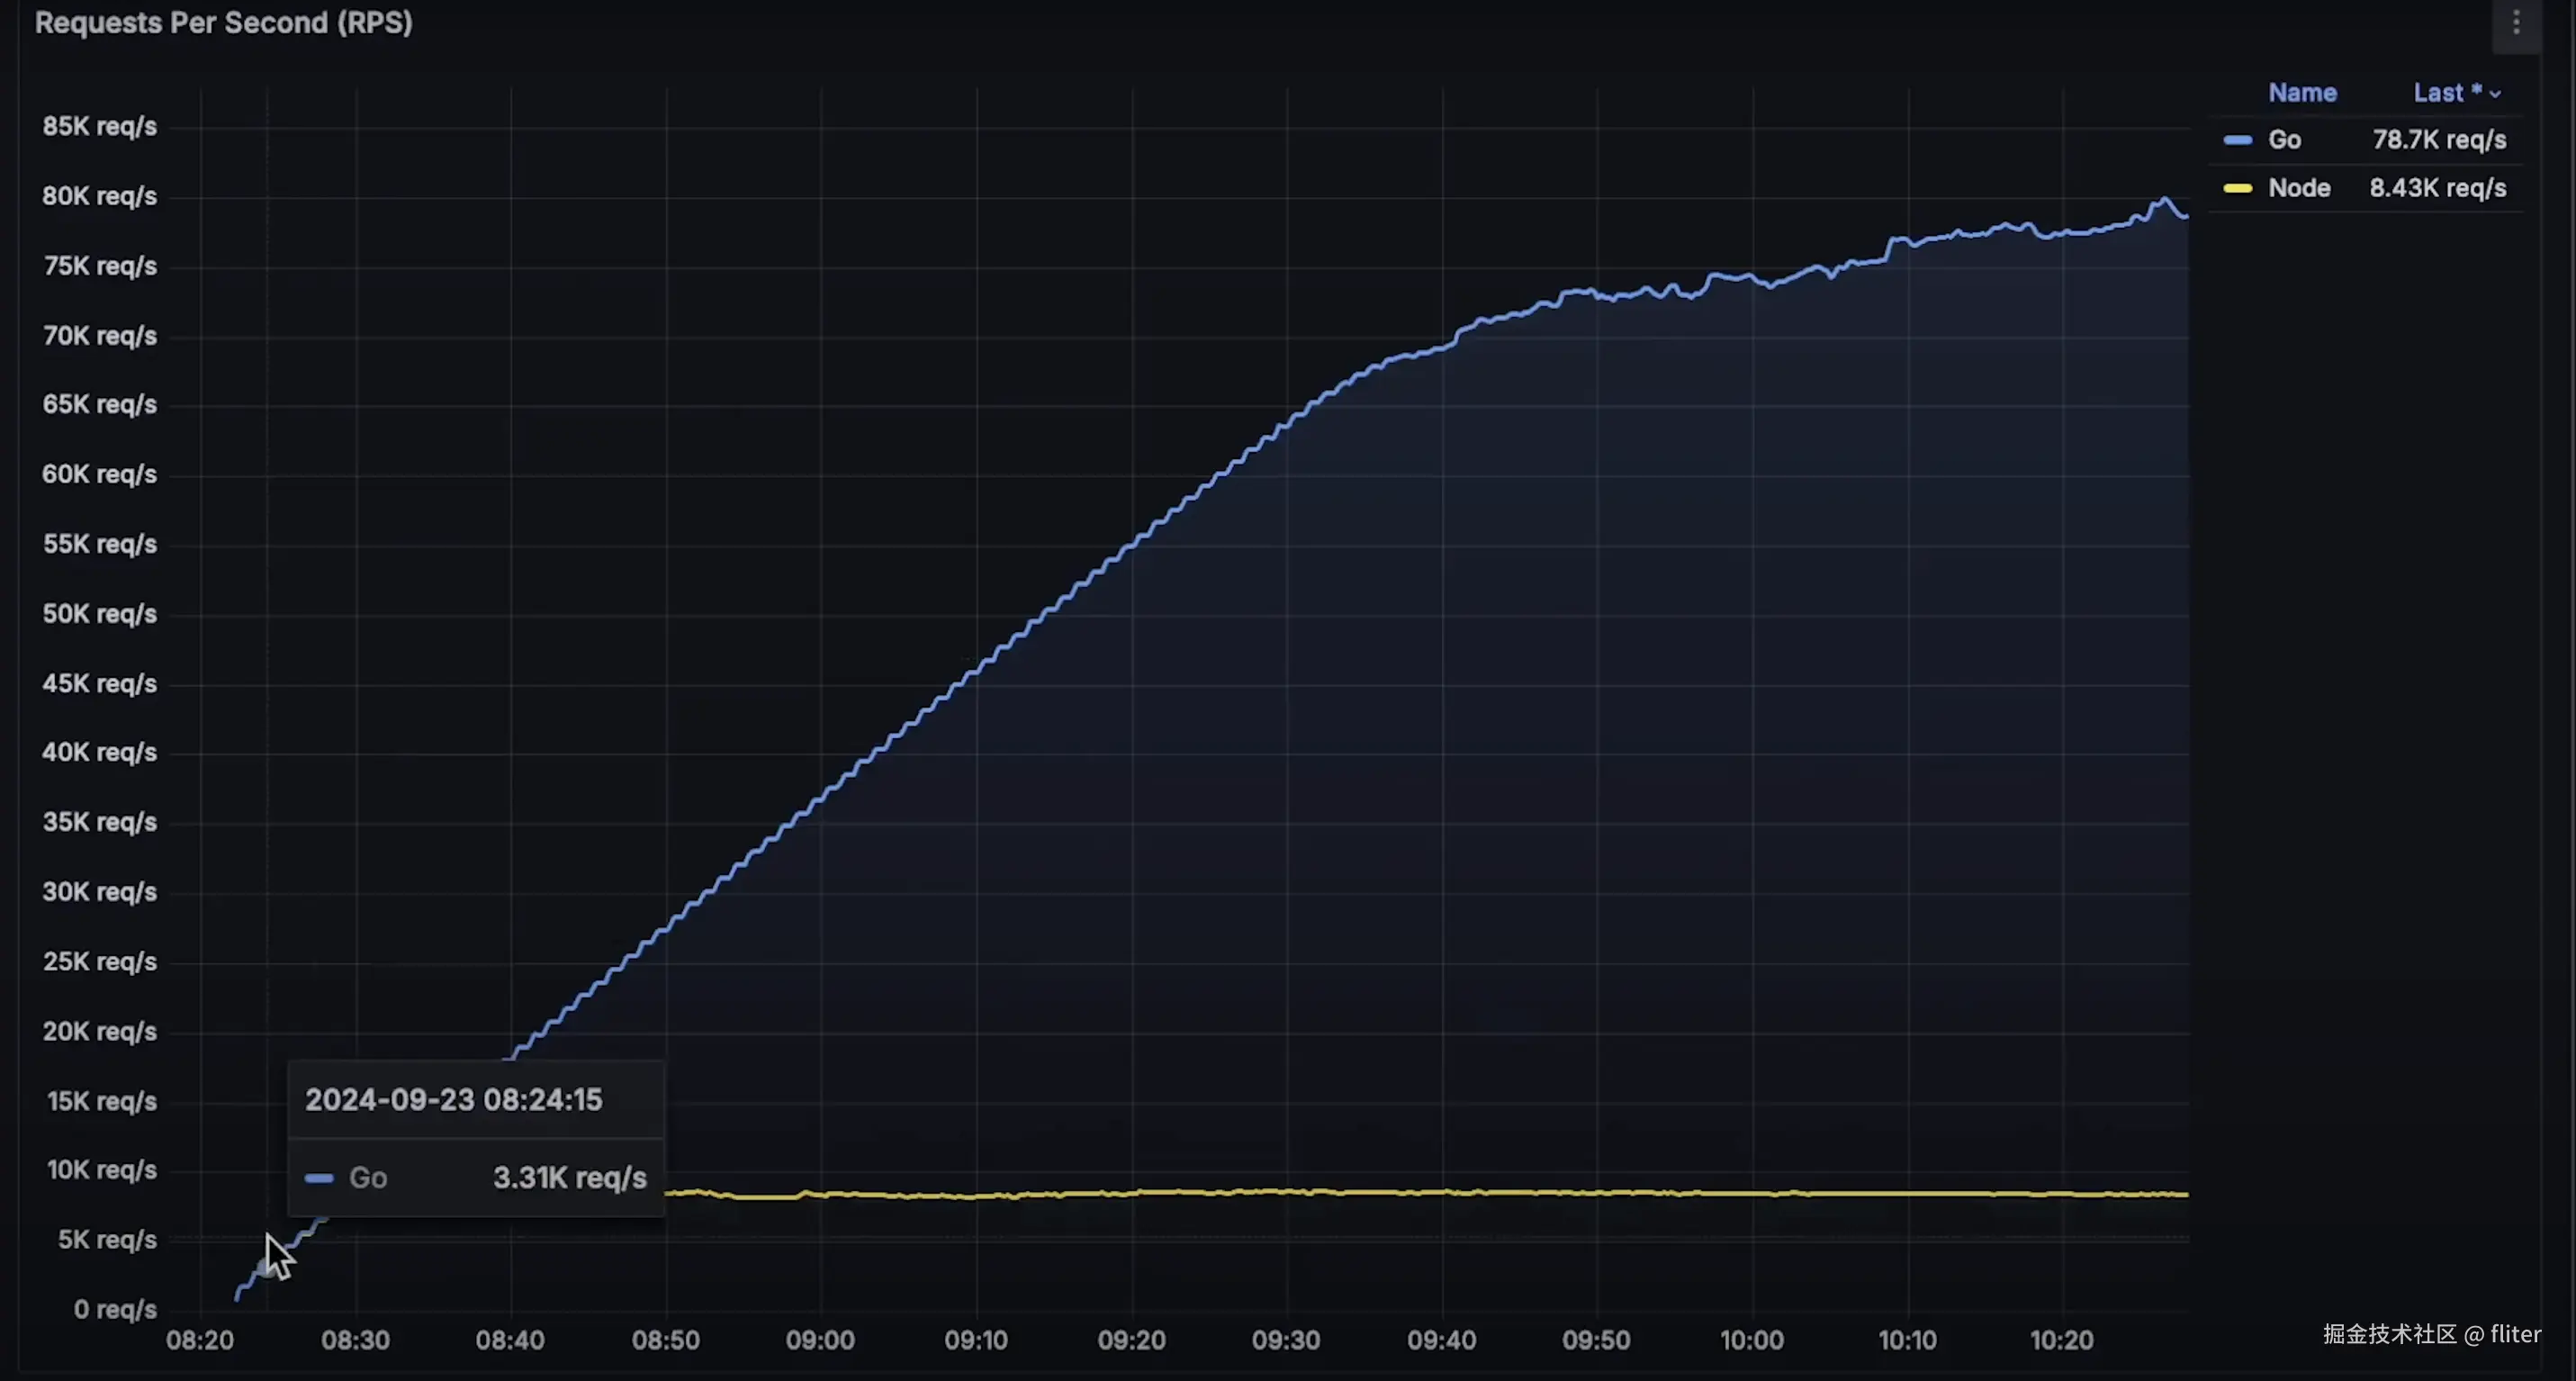Image resolution: width=2576 pixels, height=1381 pixels.
Task: Click the 0 req/s Y-axis label
Action: (114, 1309)
